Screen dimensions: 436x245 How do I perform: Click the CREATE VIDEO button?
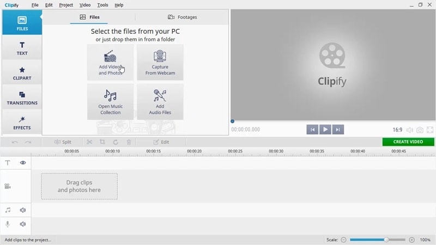[x=408, y=142]
